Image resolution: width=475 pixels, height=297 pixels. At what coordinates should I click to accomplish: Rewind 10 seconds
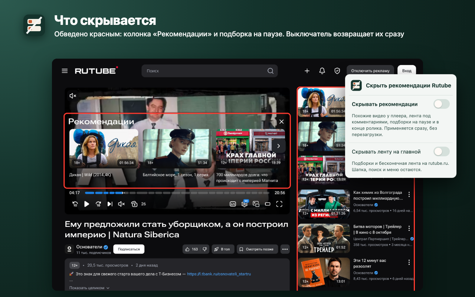click(x=75, y=204)
